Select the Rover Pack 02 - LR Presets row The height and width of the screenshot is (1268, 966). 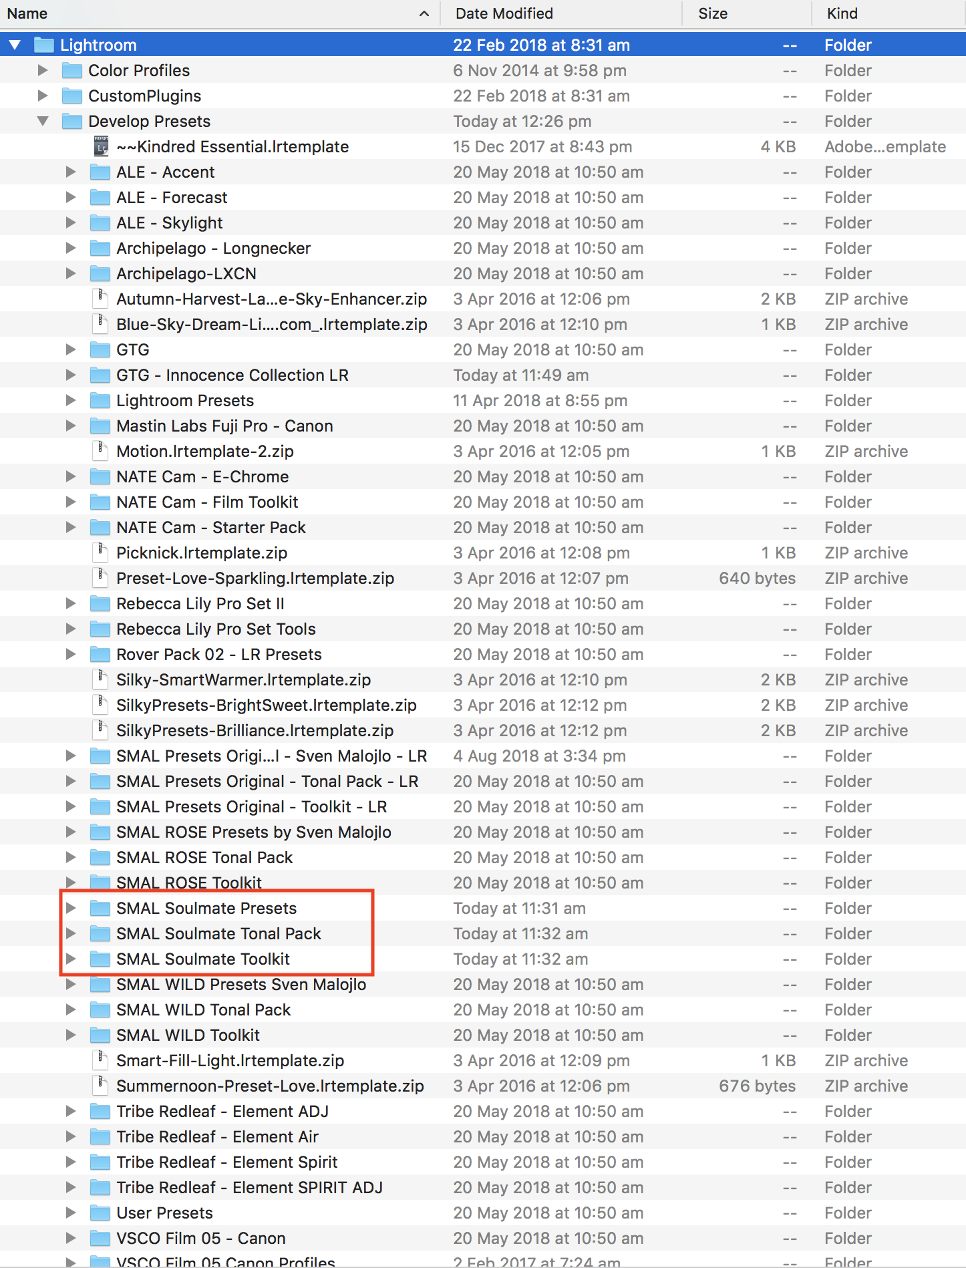(483, 654)
